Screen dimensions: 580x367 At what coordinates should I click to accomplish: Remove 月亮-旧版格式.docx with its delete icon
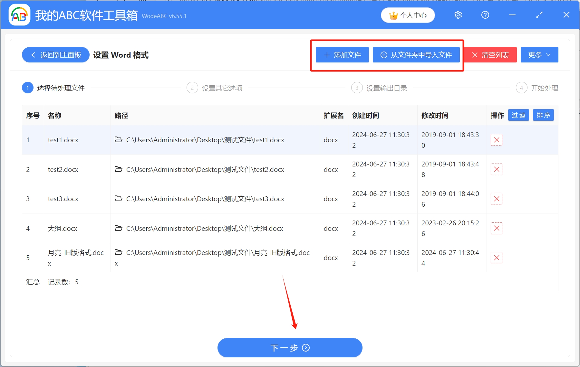[497, 258]
